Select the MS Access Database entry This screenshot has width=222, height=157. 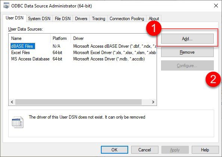coord(84,59)
